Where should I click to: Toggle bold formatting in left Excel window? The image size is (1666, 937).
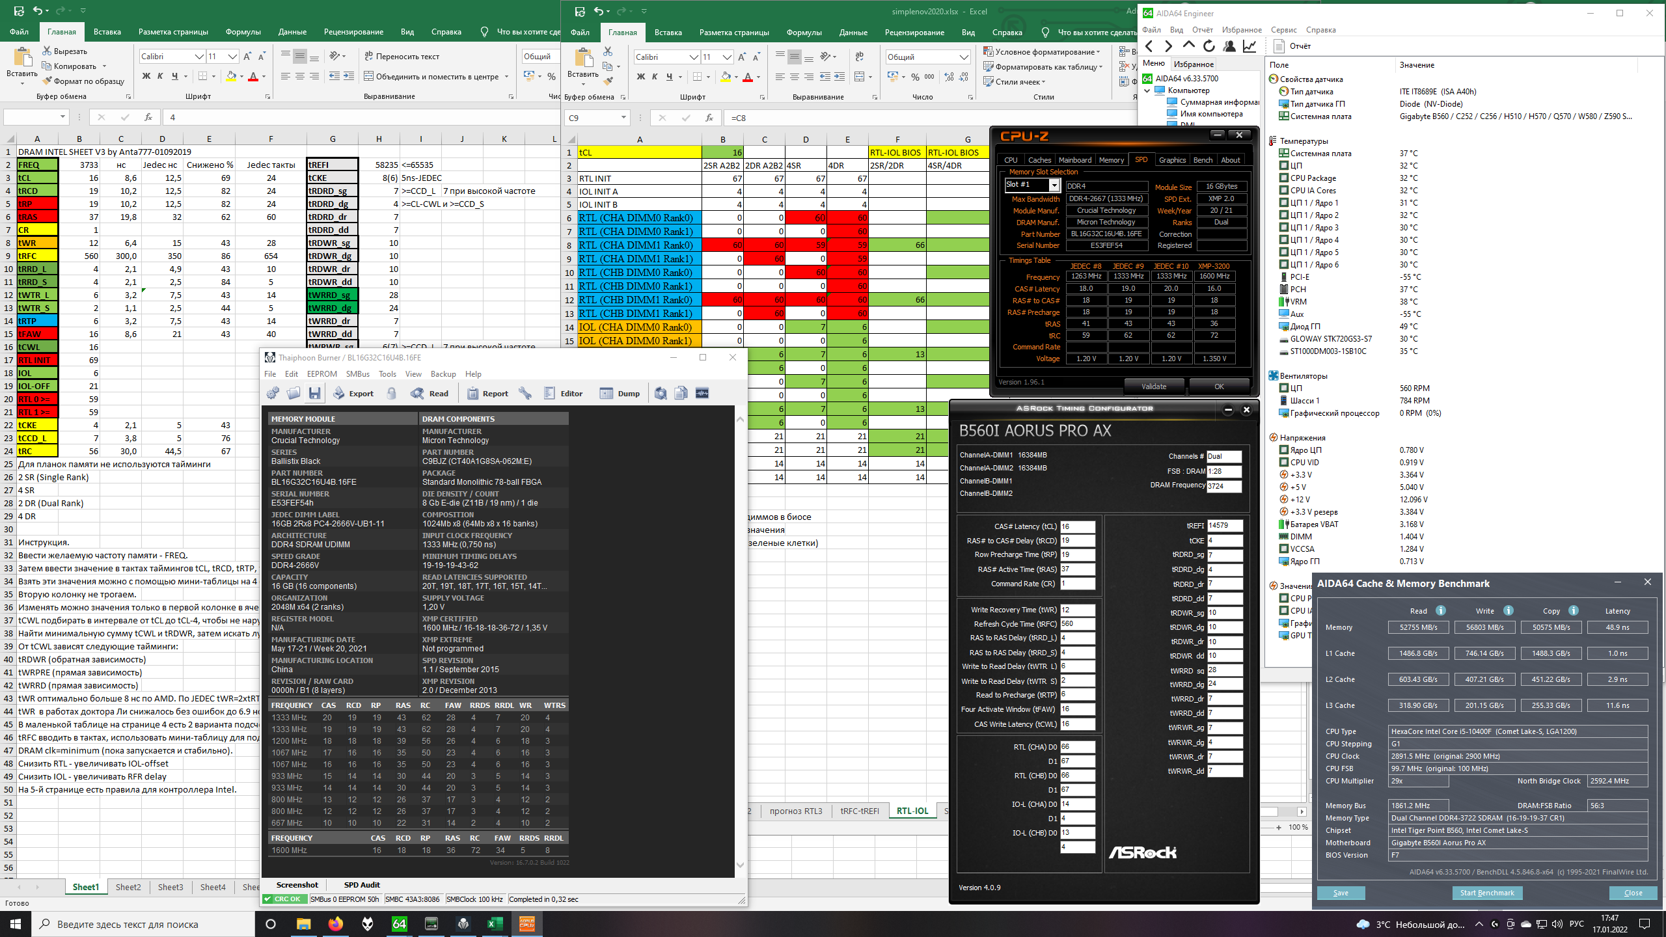(146, 77)
